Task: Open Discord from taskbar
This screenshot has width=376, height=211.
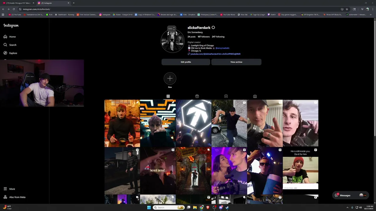Action: pos(221,207)
